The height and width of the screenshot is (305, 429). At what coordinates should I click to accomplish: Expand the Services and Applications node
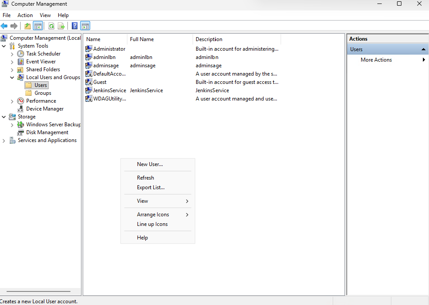pos(4,140)
